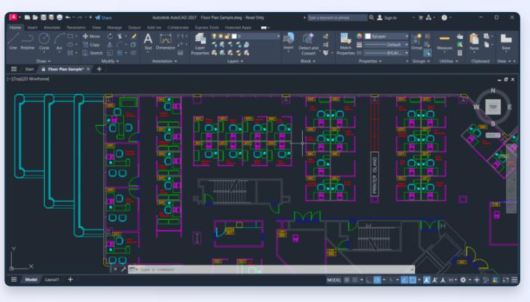Toggle polar tracking in status bar

click(378, 280)
